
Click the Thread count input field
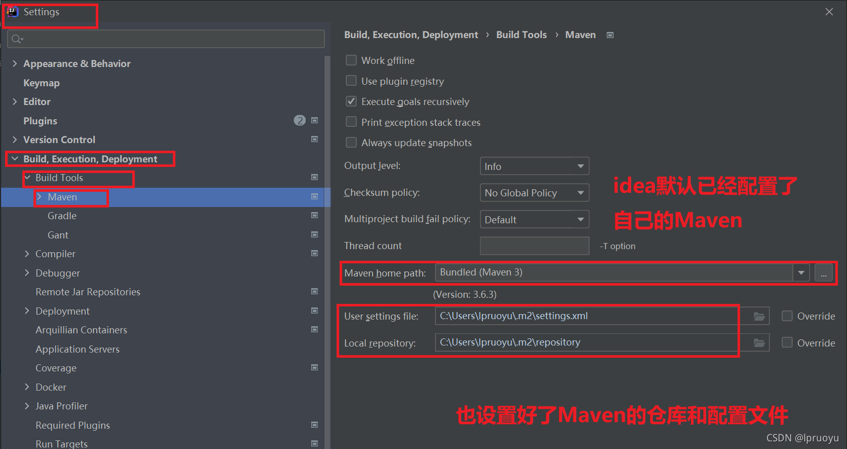click(x=534, y=246)
